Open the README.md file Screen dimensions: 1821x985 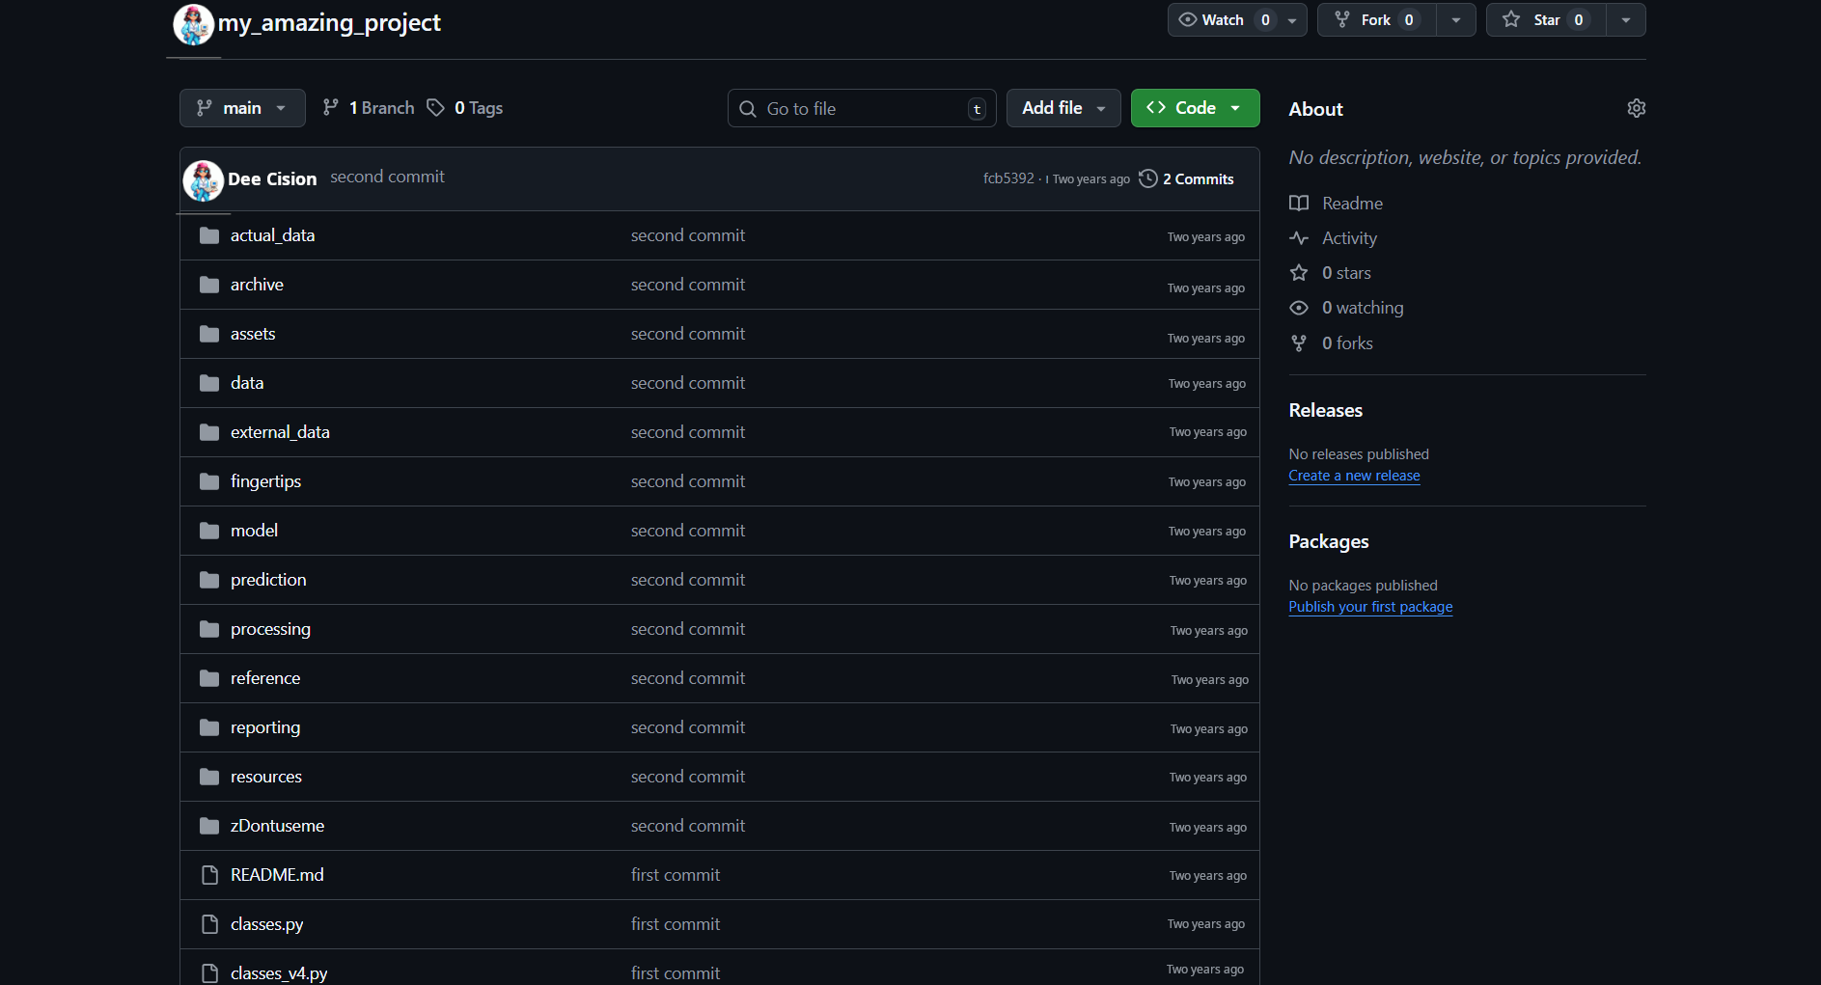(276, 874)
